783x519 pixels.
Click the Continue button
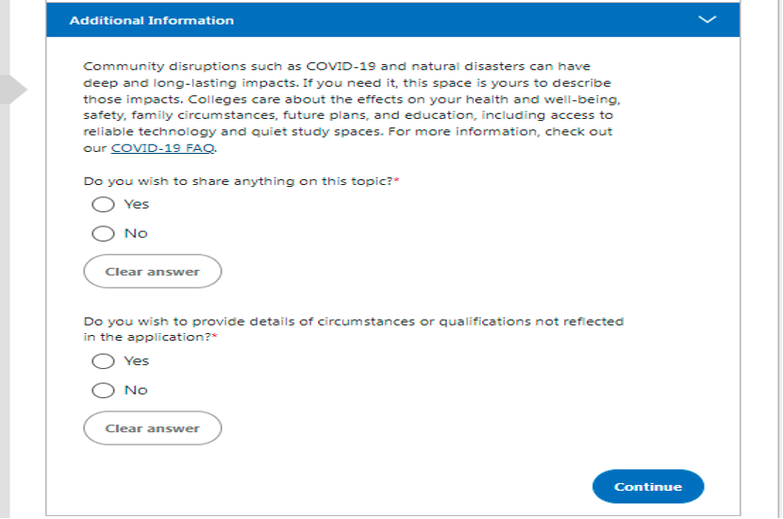(x=648, y=487)
